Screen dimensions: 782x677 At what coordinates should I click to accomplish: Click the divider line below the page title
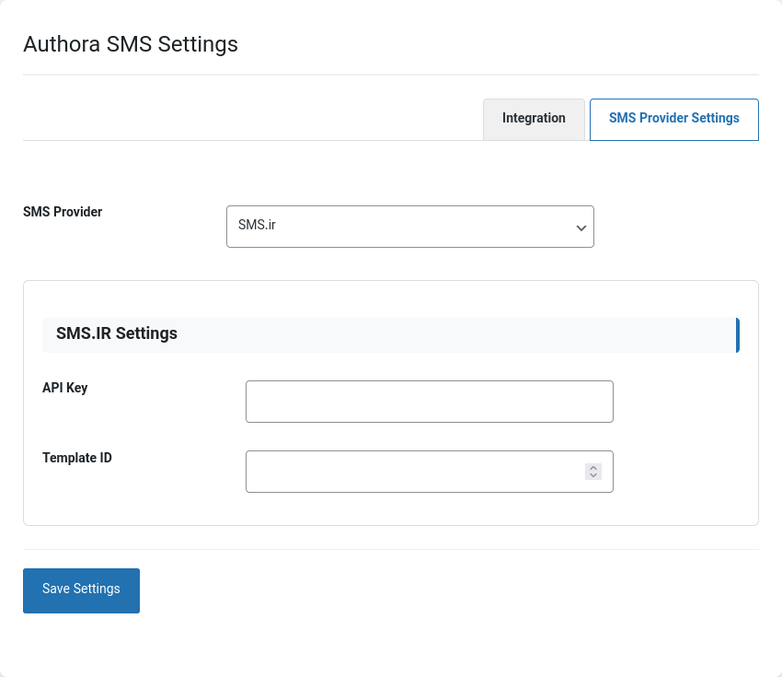point(390,74)
